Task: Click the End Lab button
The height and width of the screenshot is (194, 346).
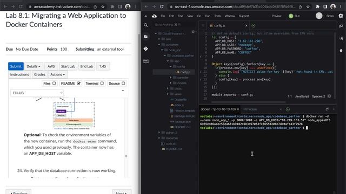Action: 86,66
